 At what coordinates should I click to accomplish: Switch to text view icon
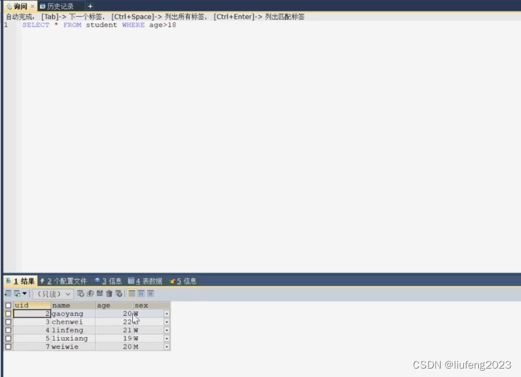pos(150,293)
